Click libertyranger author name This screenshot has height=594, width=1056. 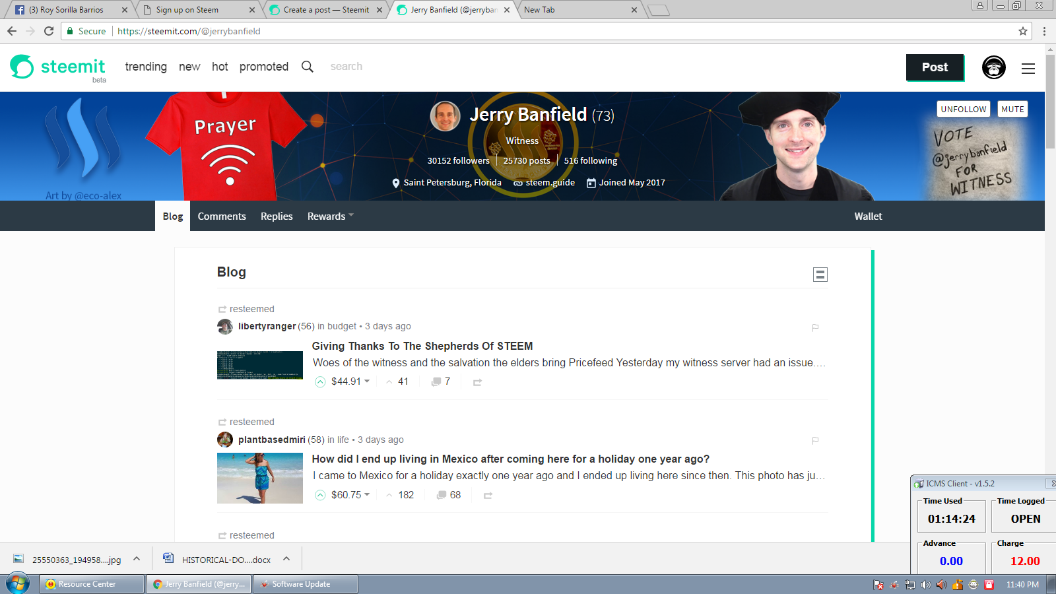[267, 327]
